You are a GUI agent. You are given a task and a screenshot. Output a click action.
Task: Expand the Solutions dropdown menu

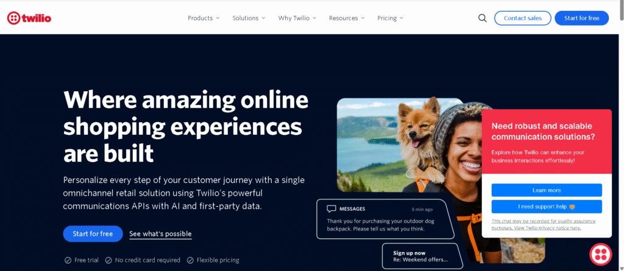pyautogui.click(x=249, y=18)
